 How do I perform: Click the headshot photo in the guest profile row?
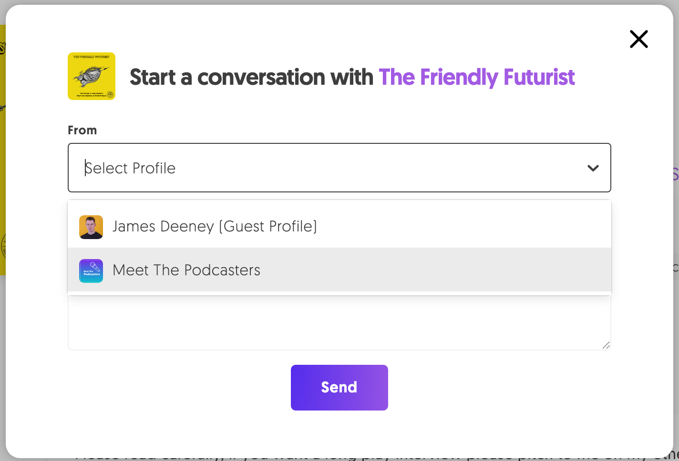(91, 227)
